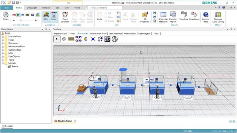Show the object Structure
Viewport: 237px width, 133px height.
(184, 16)
